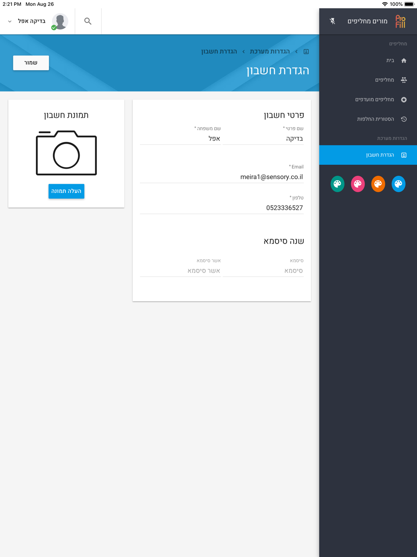This screenshot has height=557, width=417.
Task: Open מחליפים מועדפים menu item
Action: pyautogui.click(x=368, y=99)
